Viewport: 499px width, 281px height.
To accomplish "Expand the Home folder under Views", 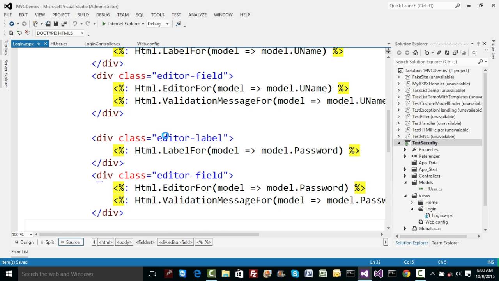I will point(412,202).
